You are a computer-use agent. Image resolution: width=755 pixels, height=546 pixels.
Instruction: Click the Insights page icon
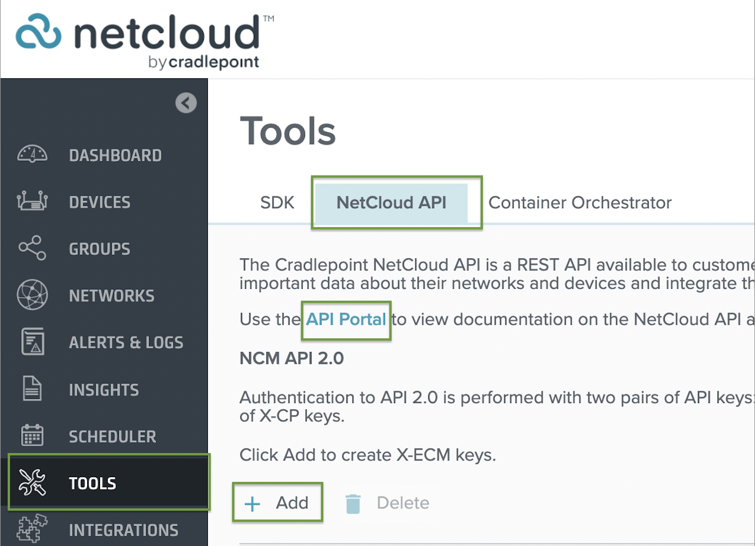click(x=32, y=389)
